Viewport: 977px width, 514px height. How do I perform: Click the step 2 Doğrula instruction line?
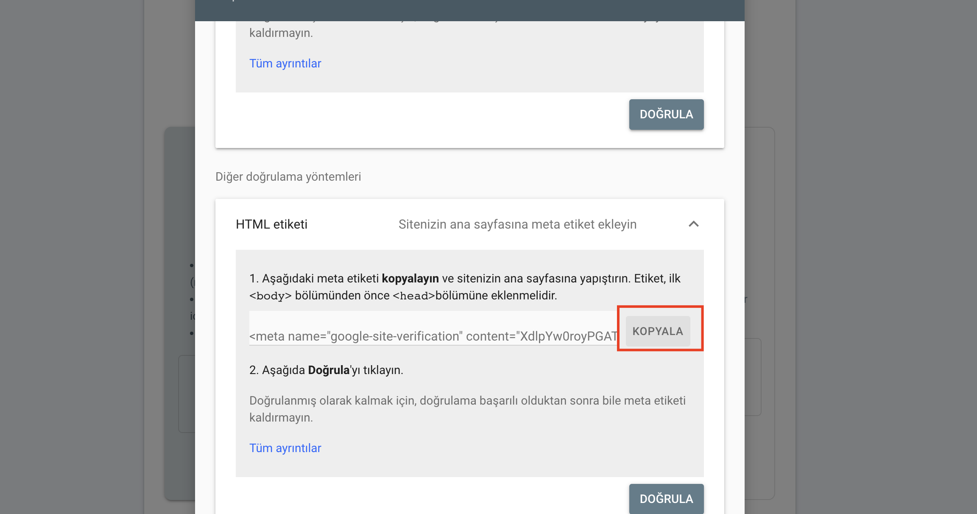click(326, 370)
